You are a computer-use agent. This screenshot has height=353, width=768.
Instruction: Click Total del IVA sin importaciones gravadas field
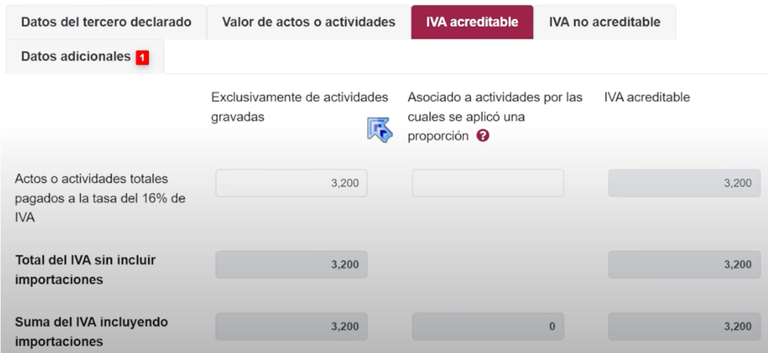point(291,265)
